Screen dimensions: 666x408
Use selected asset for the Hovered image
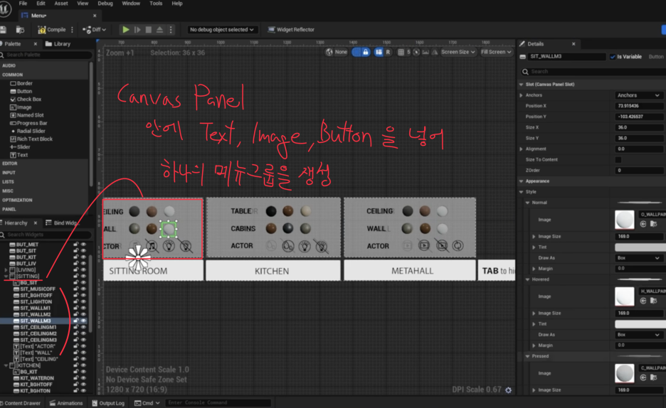click(643, 301)
